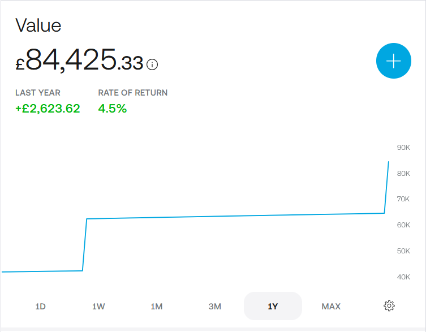The image size is (426, 332).
Task: Click the 60K axis label
Action: (403, 225)
